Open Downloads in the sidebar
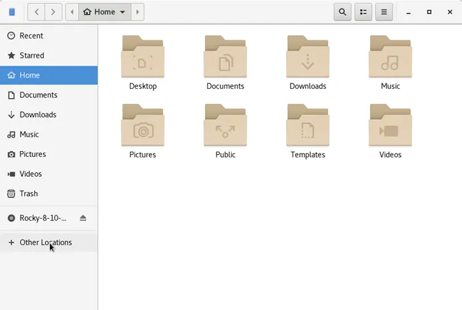Screen dimensions: 462x310 48,115
